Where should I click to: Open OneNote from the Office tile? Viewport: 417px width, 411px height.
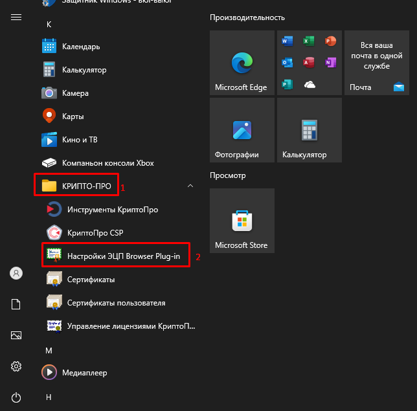tap(331, 63)
